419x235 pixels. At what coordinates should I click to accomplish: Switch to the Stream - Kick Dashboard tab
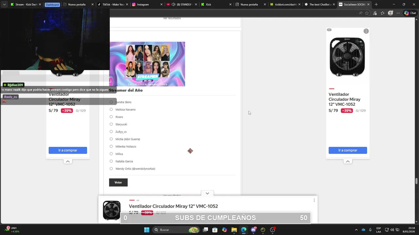click(26, 5)
